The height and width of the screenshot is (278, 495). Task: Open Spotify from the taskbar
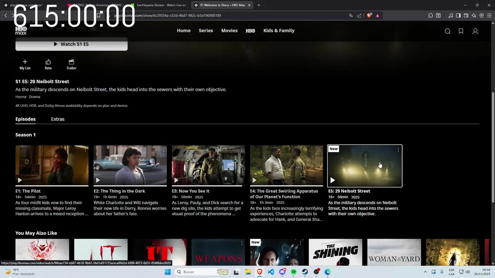click(x=294, y=272)
